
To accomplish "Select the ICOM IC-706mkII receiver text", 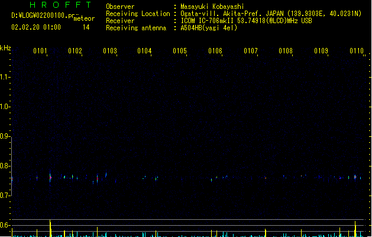I will (x=246, y=21).
